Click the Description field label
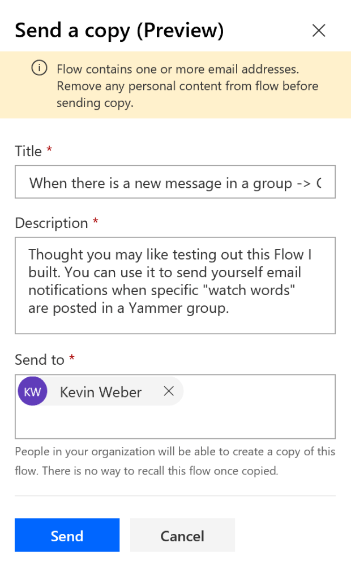Image resolution: width=351 pixels, height=578 pixels. point(50,222)
